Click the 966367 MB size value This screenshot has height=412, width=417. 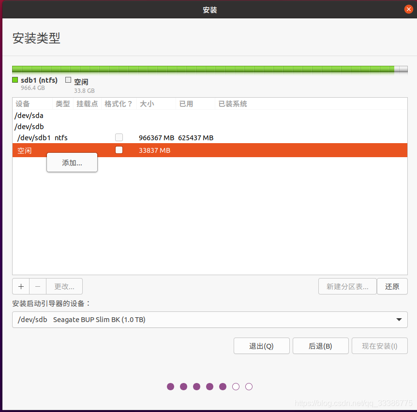click(x=156, y=138)
